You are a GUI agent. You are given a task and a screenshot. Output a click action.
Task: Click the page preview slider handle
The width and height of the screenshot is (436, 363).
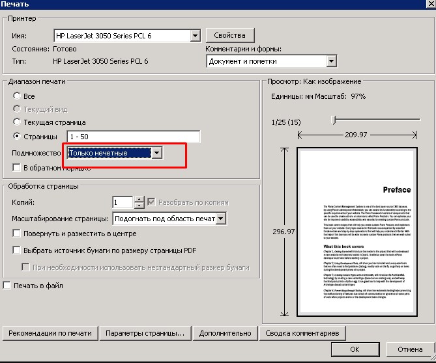[333, 120]
